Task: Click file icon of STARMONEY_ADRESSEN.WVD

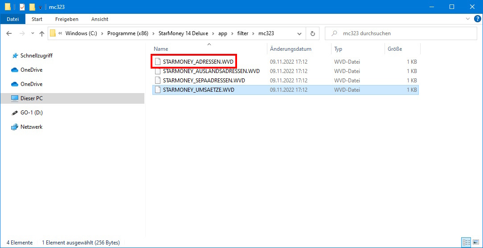Action: [x=158, y=62]
